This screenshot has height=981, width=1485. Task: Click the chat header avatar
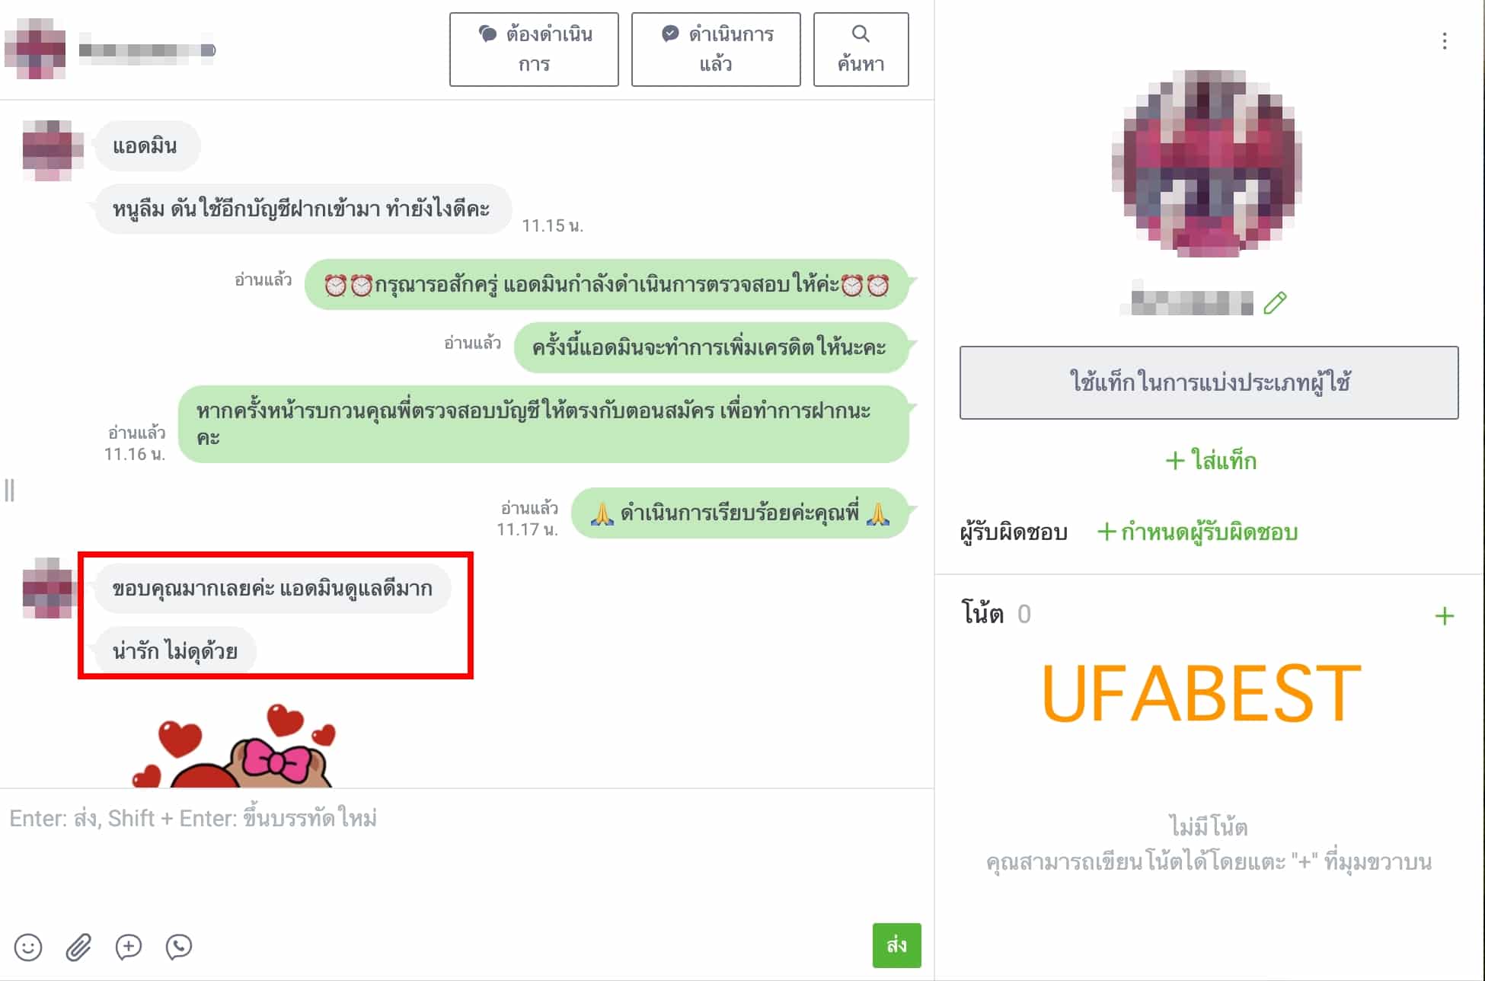[x=35, y=50]
